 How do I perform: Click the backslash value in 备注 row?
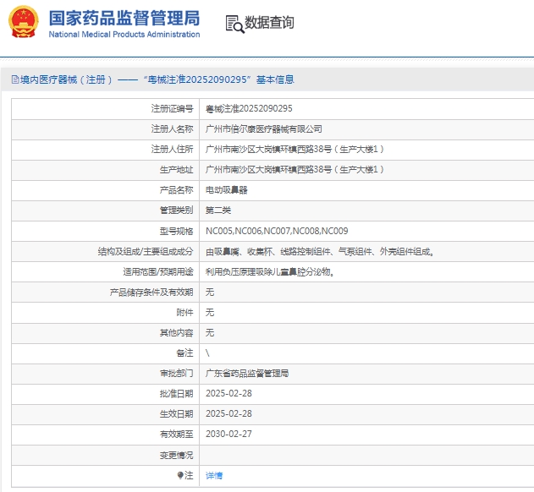[x=207, y=353]
